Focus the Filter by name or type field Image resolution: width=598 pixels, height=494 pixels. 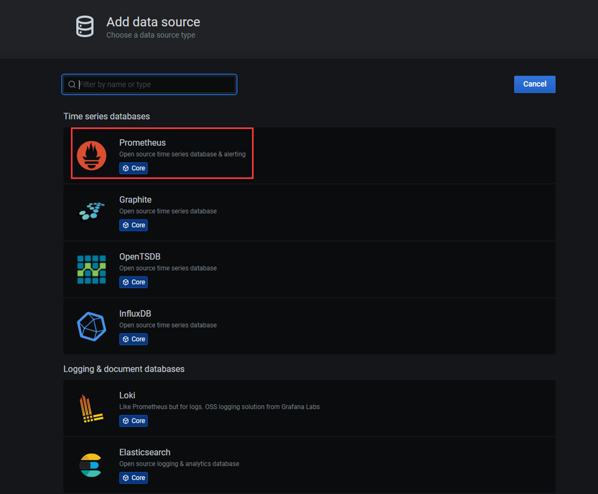point(150,84)
